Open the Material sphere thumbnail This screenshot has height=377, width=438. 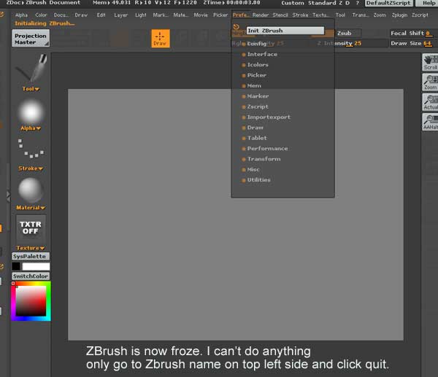[x=31, y=190]
